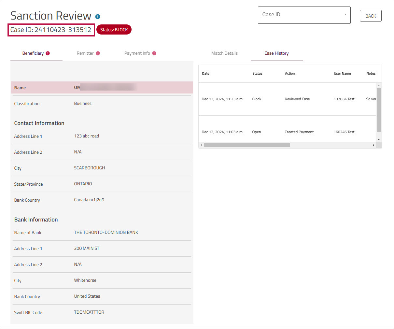Select the Reviewed Case history row
Image resolution: width=394 pixels, height=329 pixels.
point(287,99)
